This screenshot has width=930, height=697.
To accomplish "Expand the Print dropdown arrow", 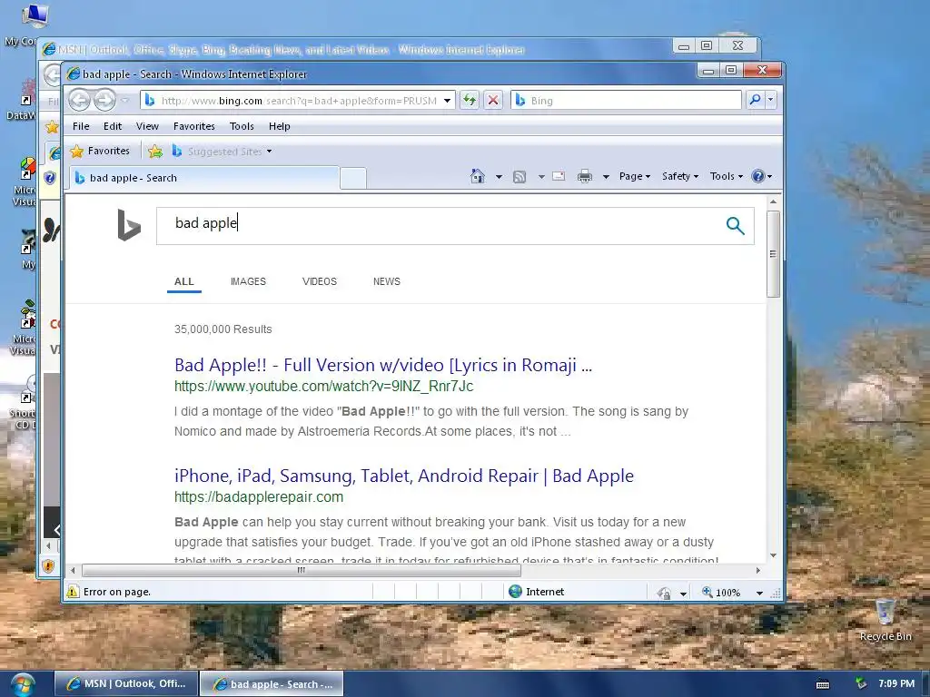I will click(606, 177).
